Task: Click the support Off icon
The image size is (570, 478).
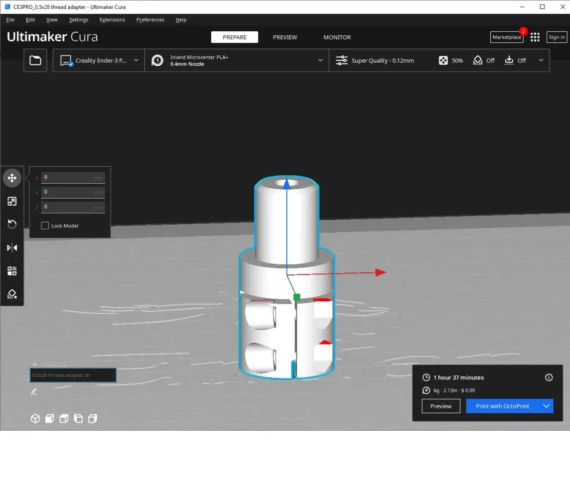Action: tap(478, 60)
